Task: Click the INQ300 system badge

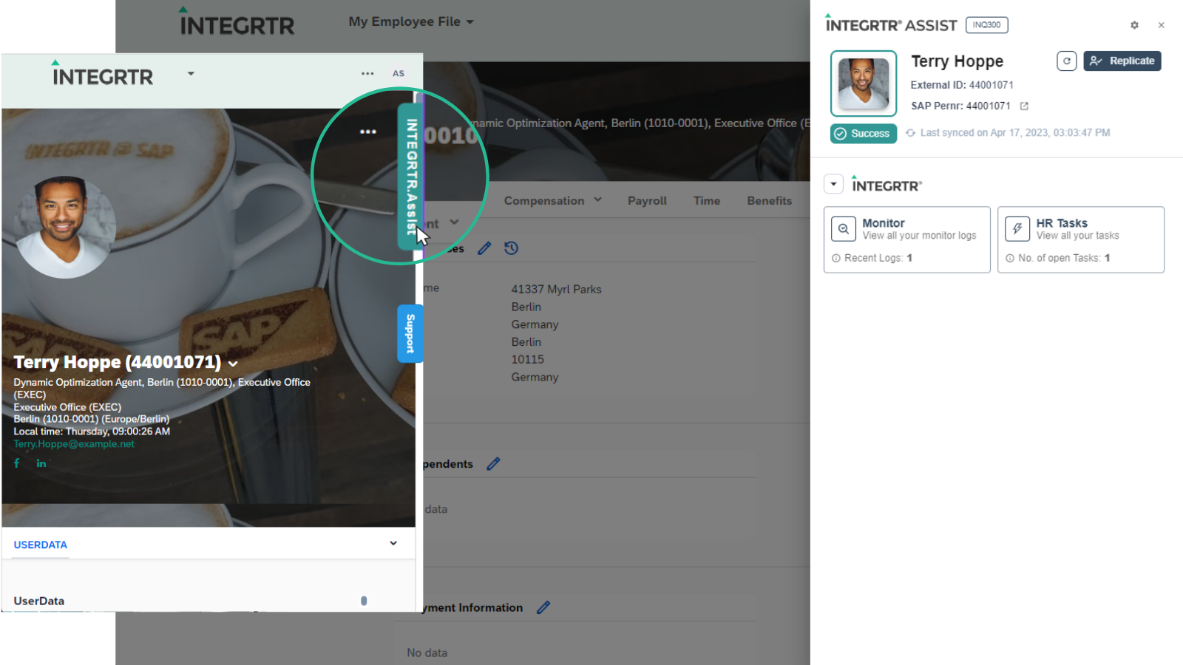Action: coord(986,25)
